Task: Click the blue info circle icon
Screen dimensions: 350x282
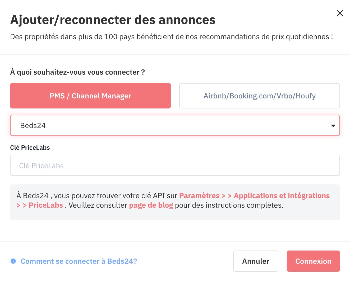Action: pos(13,261)
